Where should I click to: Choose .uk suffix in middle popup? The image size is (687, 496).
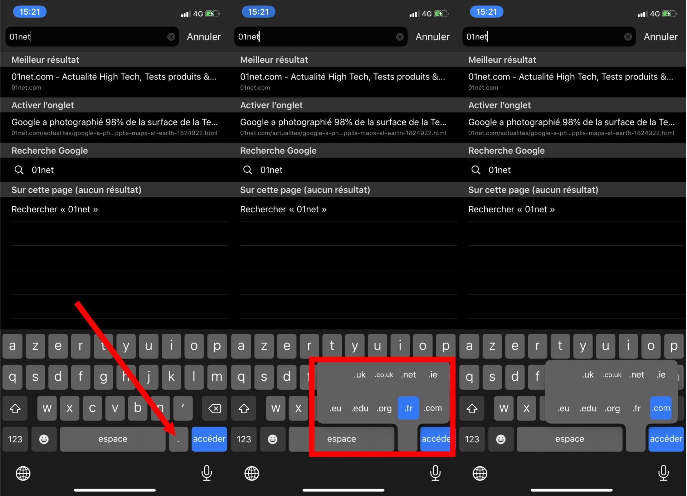(x=360, y=375)
